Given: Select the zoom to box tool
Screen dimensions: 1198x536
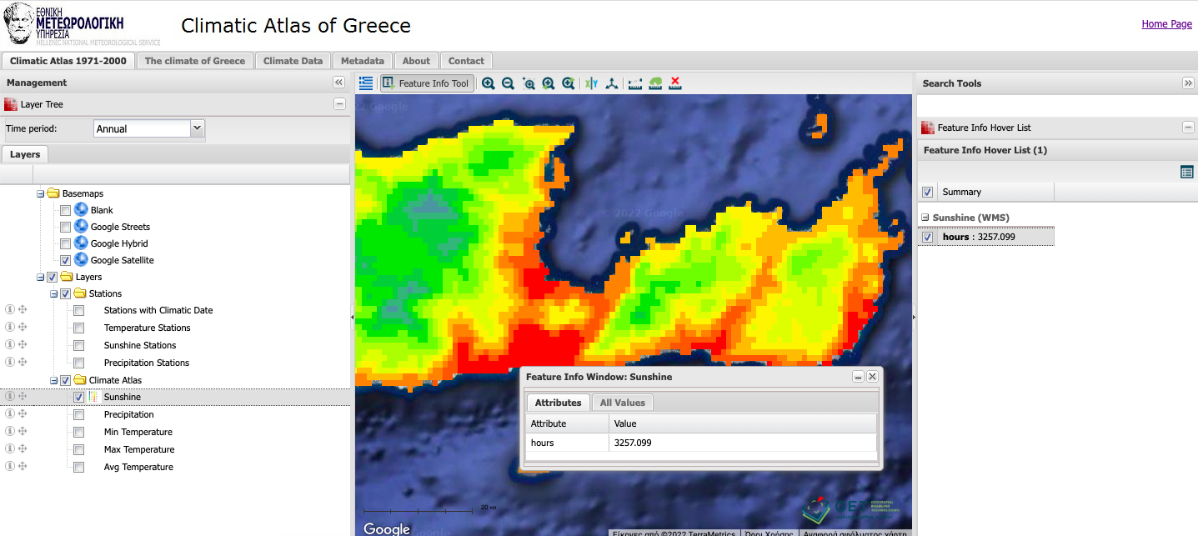Looking at the screenshot, I should pos(529,83).
